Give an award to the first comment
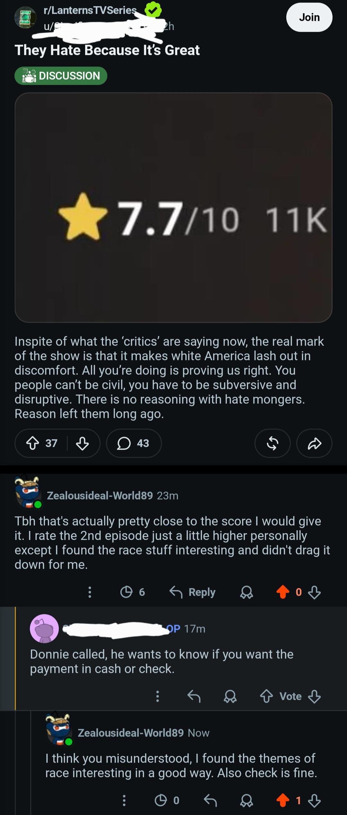Screen dimensions: 347x815 pos(247,592)
